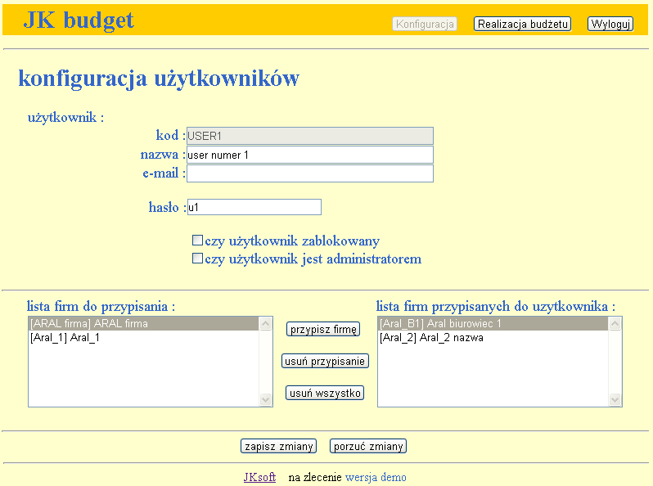Click the Konfiguracja menu item
This screenshot has width=653, height=486.
coord(425,25)
